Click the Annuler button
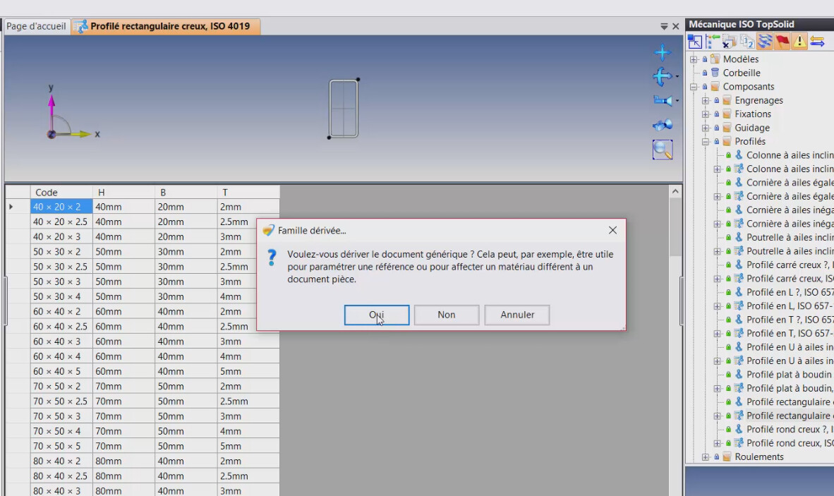Viewport: 834px width, 496px height. click(x=517, y=315)
